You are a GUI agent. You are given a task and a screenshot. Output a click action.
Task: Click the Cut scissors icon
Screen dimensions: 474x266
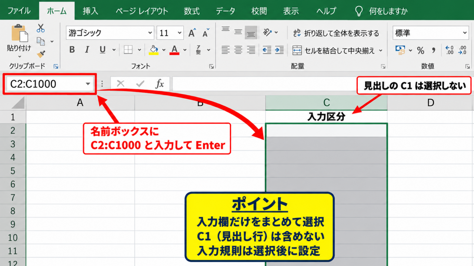tap(41, 28)
